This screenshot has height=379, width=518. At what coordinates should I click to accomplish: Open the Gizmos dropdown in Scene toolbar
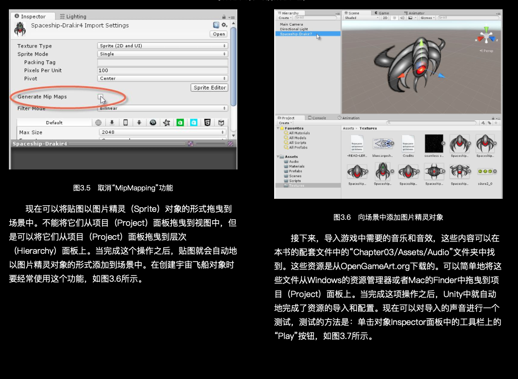pos(428,18)
